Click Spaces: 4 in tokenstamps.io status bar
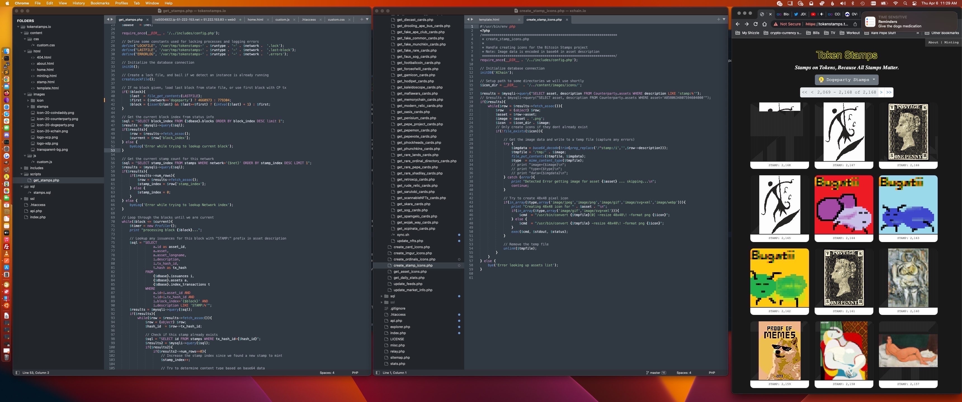The width and height of the screenshot is (962, 402). tap(327, 372)
